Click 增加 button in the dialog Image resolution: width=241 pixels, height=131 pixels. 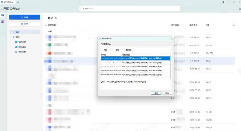(106, 50)
